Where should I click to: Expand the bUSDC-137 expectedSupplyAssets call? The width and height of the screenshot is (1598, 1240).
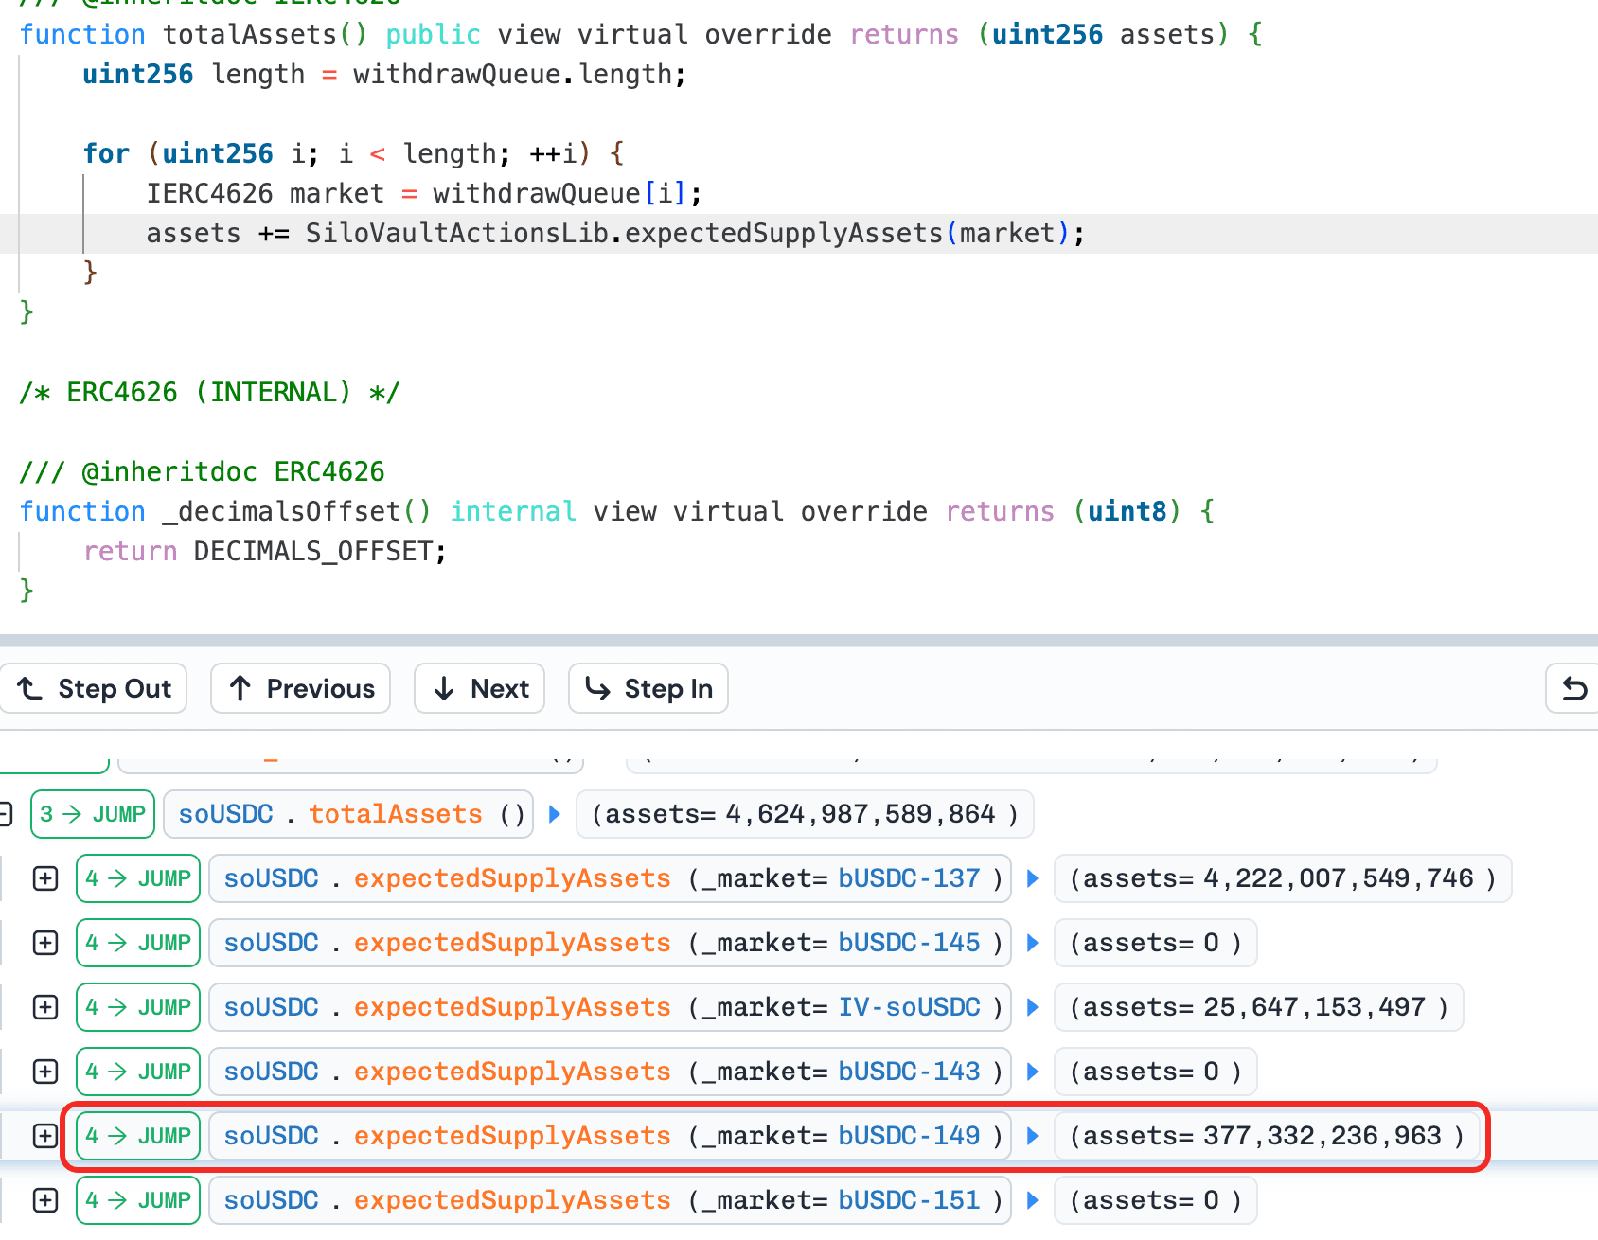[45, 878]
